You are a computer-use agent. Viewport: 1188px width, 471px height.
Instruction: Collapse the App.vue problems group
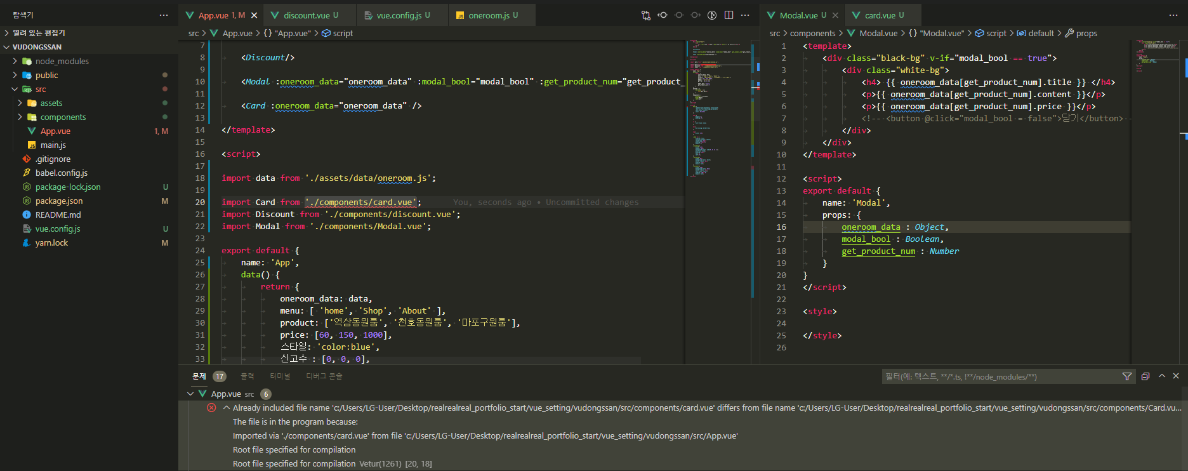(x=190, y=394)
